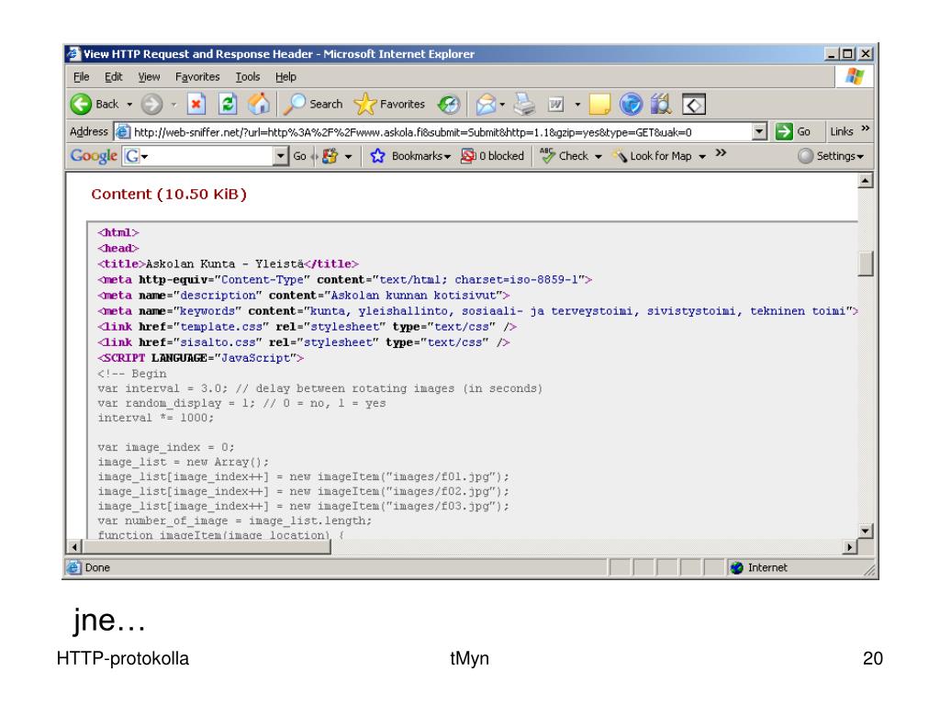
Task: Open Bookmarks star on Google toolbar
Action: pos(377,156)
